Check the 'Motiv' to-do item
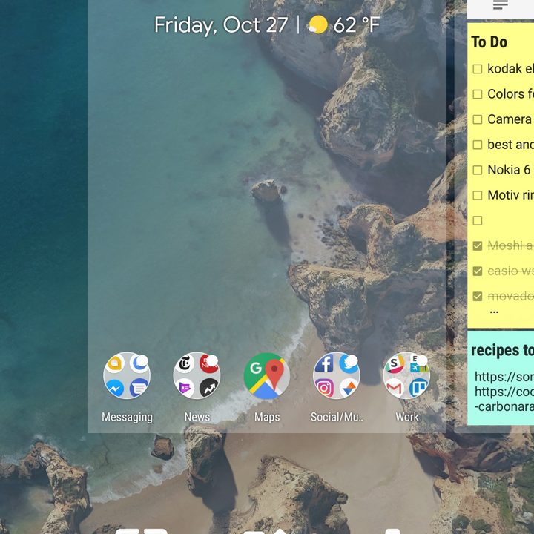This screenshot has width=534, height=534. 478,196
